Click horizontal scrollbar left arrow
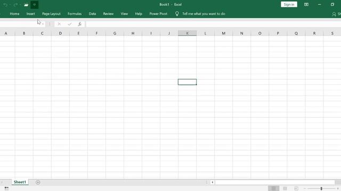 (x=212, y=183)
